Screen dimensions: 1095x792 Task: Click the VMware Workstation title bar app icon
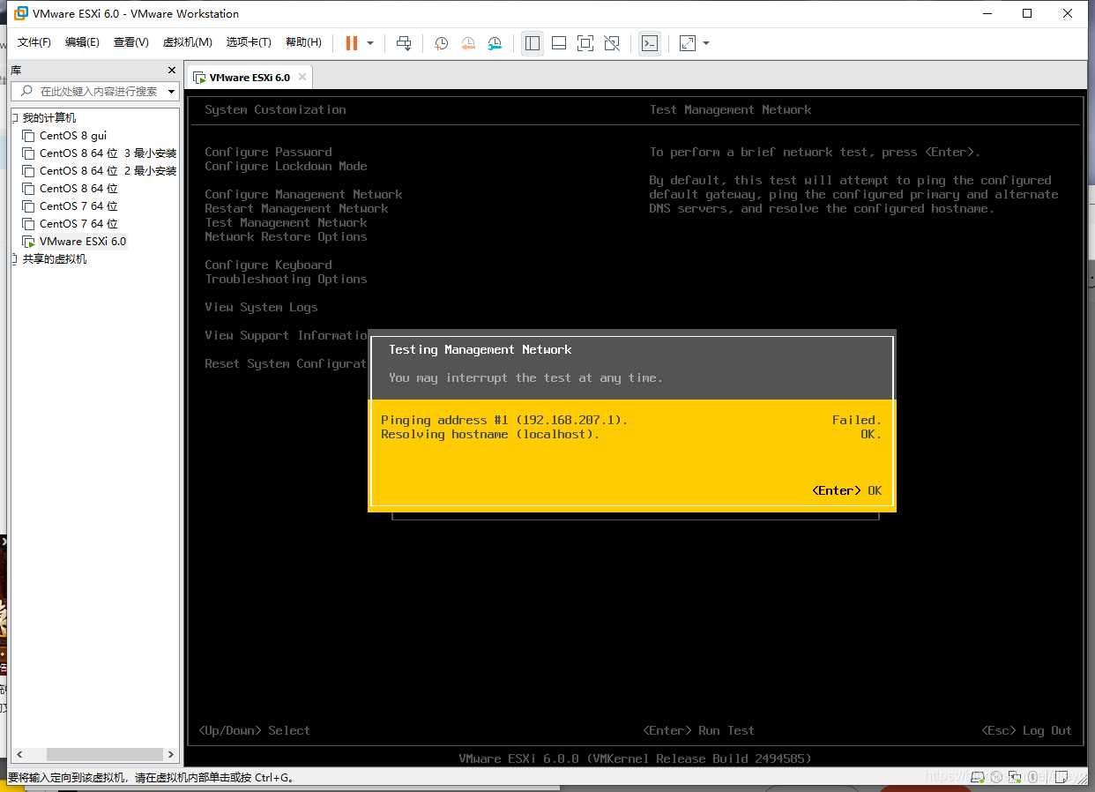(20, 13)
